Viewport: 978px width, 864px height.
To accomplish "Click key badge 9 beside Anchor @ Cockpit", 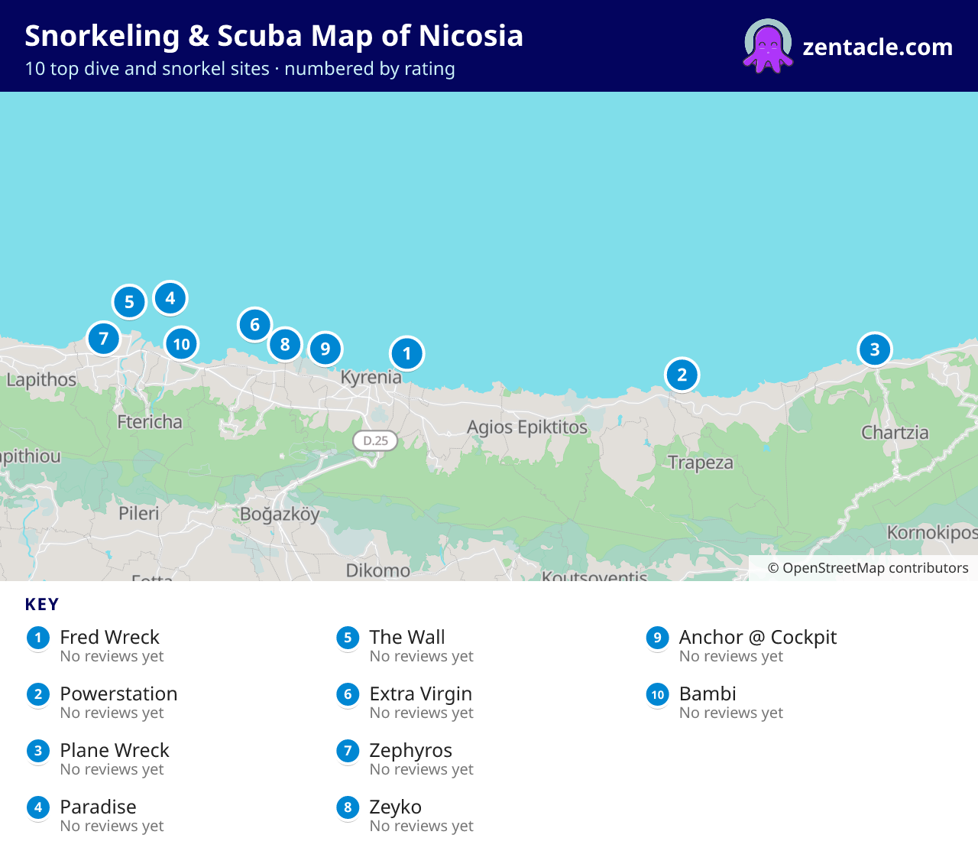I will [657, 638].
